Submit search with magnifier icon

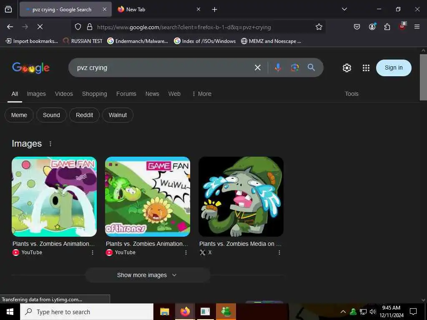pyautogui.click(x=311, y=67)
